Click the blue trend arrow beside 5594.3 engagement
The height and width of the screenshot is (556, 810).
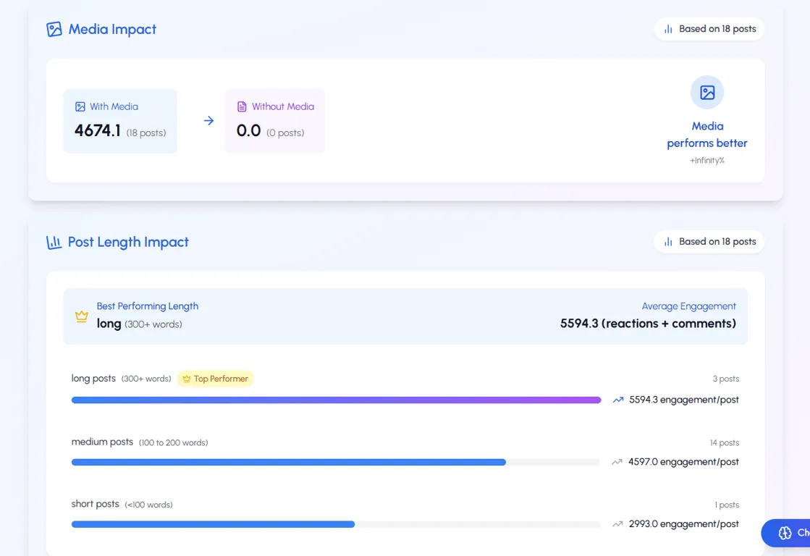coord(617,399)
